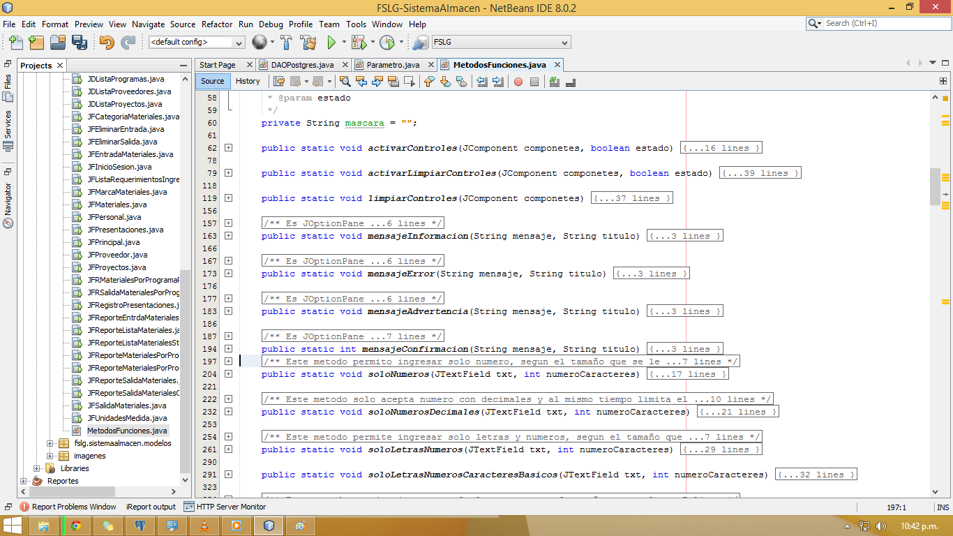Screen dimensions: 953x536
Task: Click the Windows Start button
Action: point(13,526)
